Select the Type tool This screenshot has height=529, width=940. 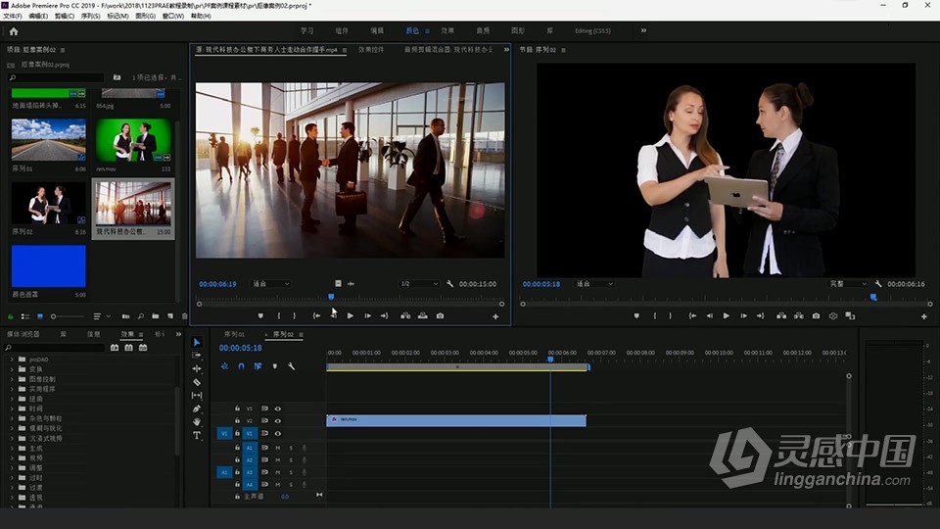[x=197, y=435]
